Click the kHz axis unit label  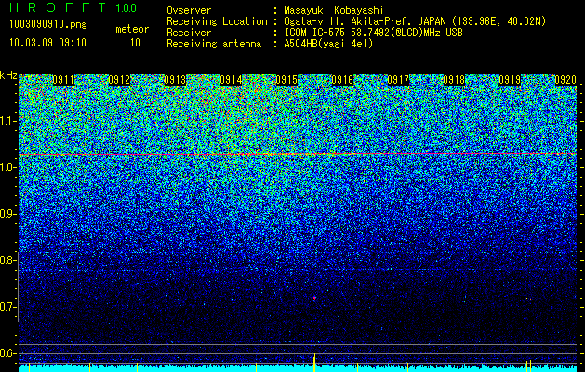(8, 75)
